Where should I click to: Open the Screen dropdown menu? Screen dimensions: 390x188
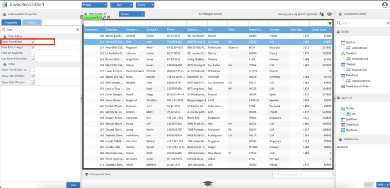pyautogui.click(x=132, y=14)
